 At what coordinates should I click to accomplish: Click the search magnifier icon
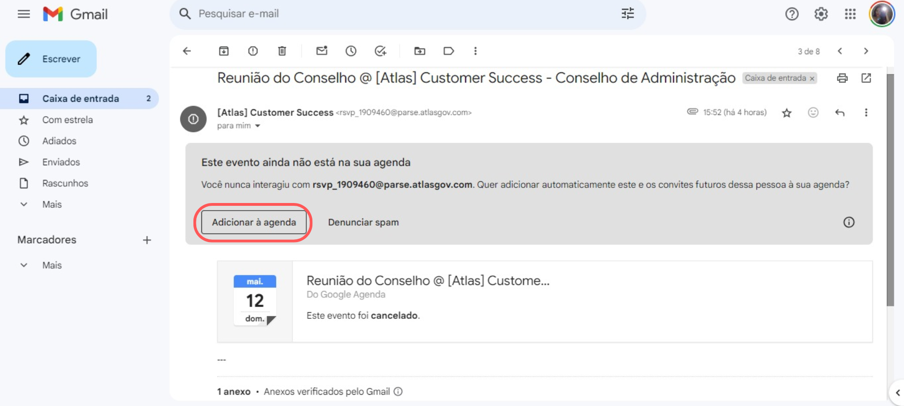point(185,14)
